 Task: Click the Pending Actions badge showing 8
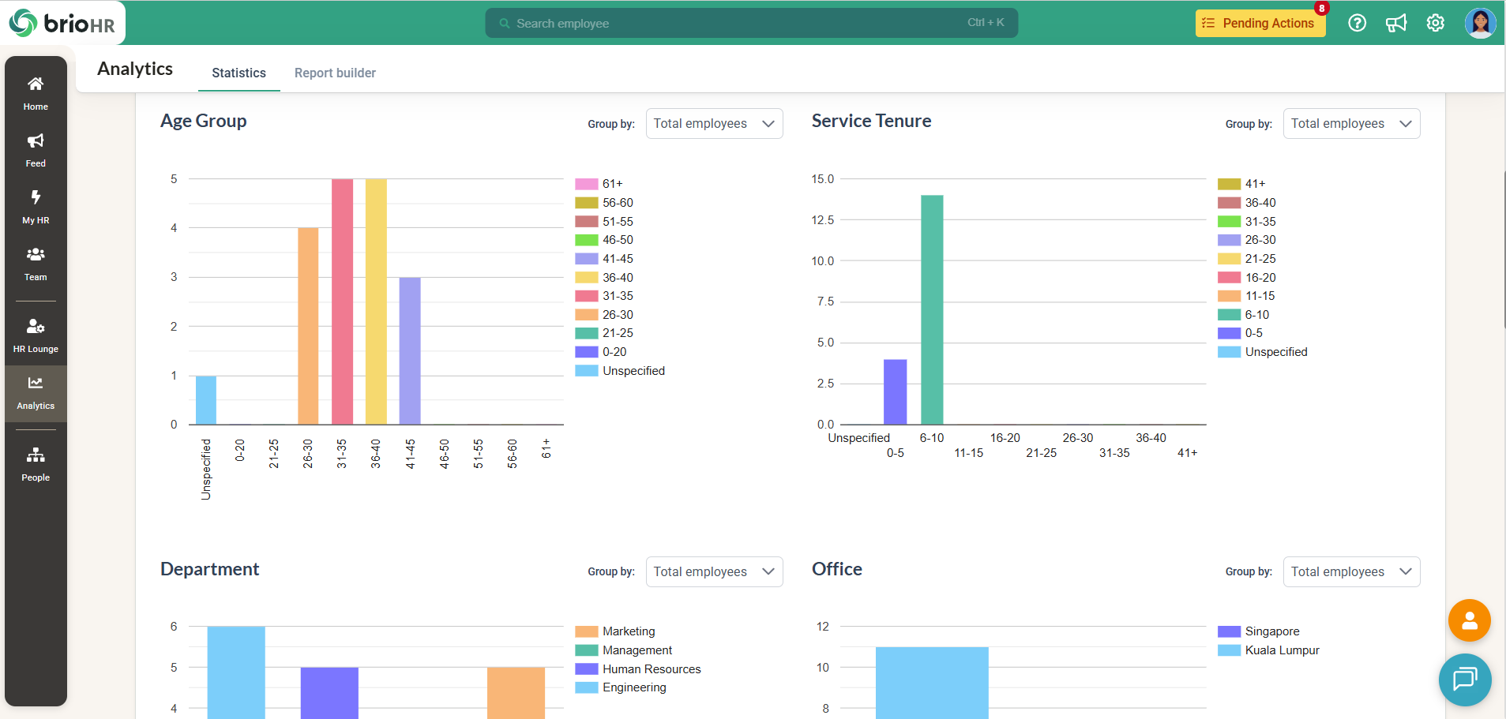(1321, 9)
